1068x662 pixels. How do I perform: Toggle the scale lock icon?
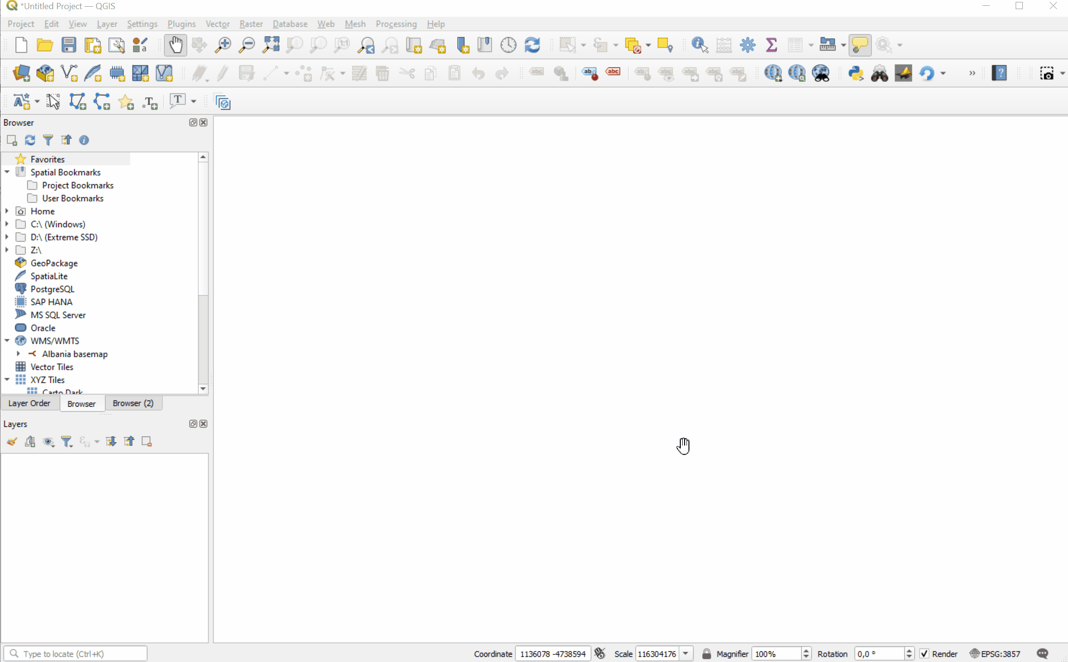click(706, 654)
